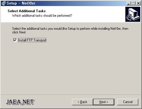The width and height of the screenshot is (142, 109).
Task: Click "Which additional tasks should be performed?" subtitle
Action: 42,16
